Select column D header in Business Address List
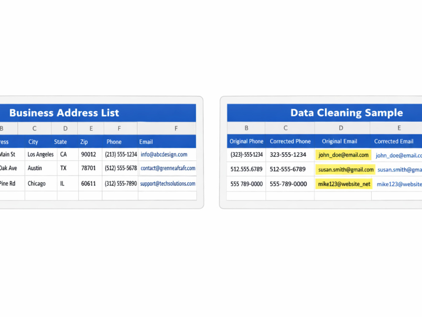Image resolution: width=422 pixels, height=317 pixels. [65, 128]
